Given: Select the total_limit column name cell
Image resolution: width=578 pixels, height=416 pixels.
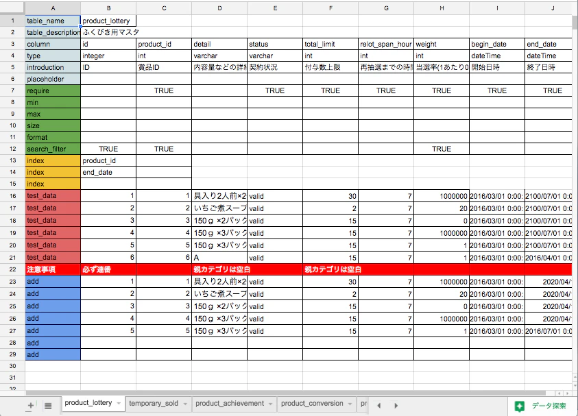Looking at the screenshot, I should [330, 45].
